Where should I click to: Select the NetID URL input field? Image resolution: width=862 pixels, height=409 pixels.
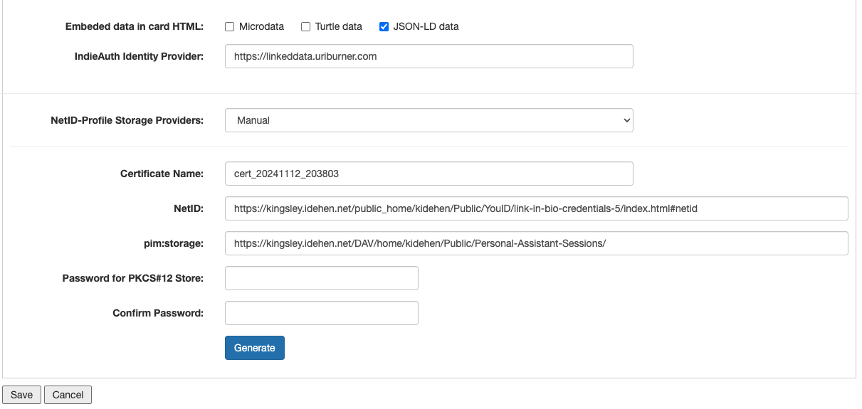point(536,208)
